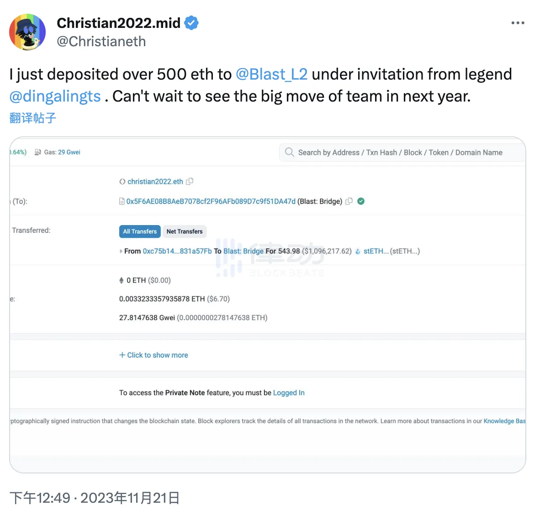Click the Christian2022.mid profile avatar
Image resolution: width=540 pixels, height=516 pixels.
tap(27, 32)
